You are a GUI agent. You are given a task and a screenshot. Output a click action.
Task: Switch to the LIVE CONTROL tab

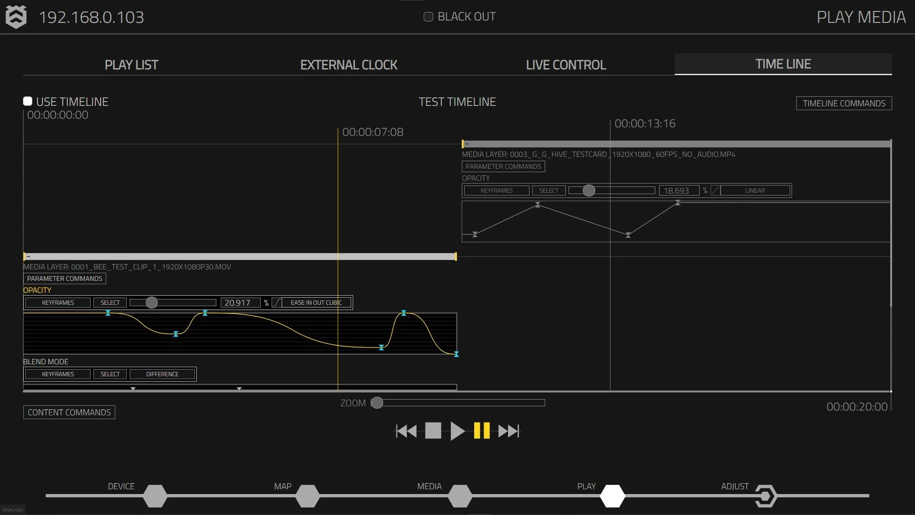tap(565, 64)
